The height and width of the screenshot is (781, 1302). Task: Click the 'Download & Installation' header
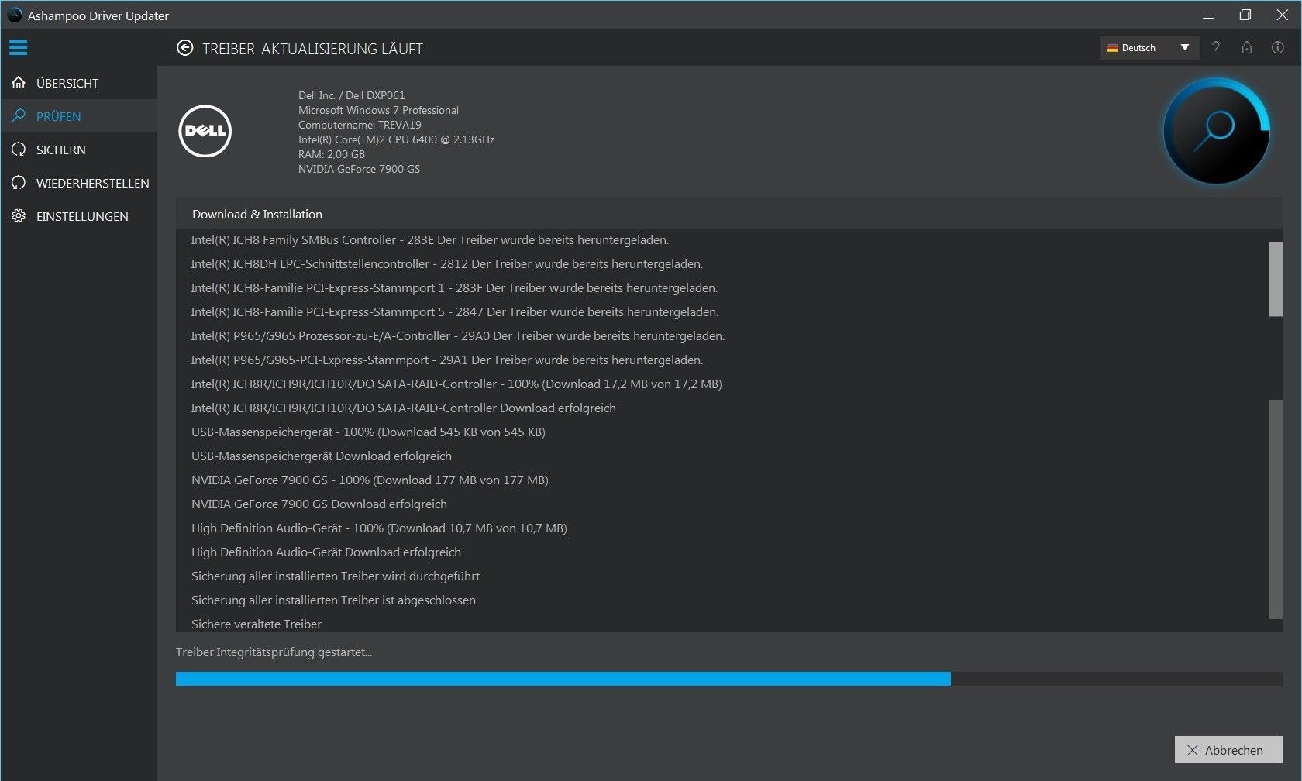point(257,214)
